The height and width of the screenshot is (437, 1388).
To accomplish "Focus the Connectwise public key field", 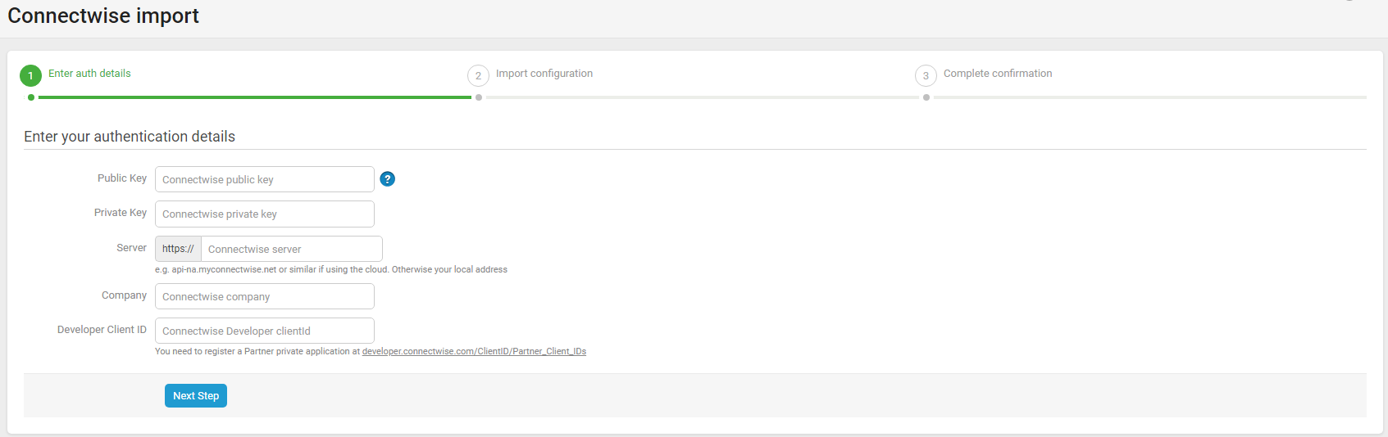I will coord(264,179).
